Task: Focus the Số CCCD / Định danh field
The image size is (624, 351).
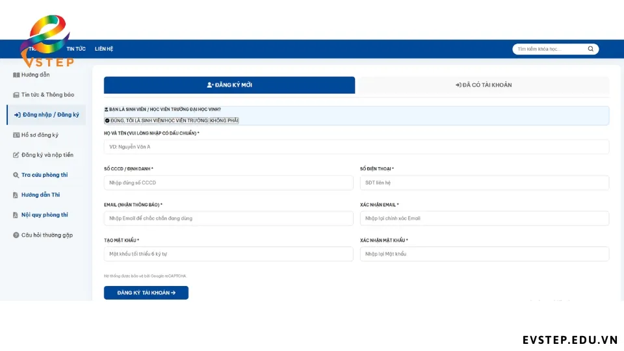Action: tap(228, 183)
